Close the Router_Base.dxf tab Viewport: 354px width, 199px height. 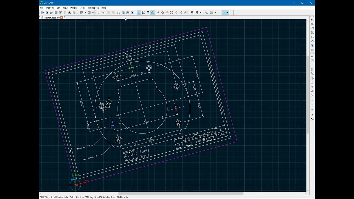(x=62, y=17)
